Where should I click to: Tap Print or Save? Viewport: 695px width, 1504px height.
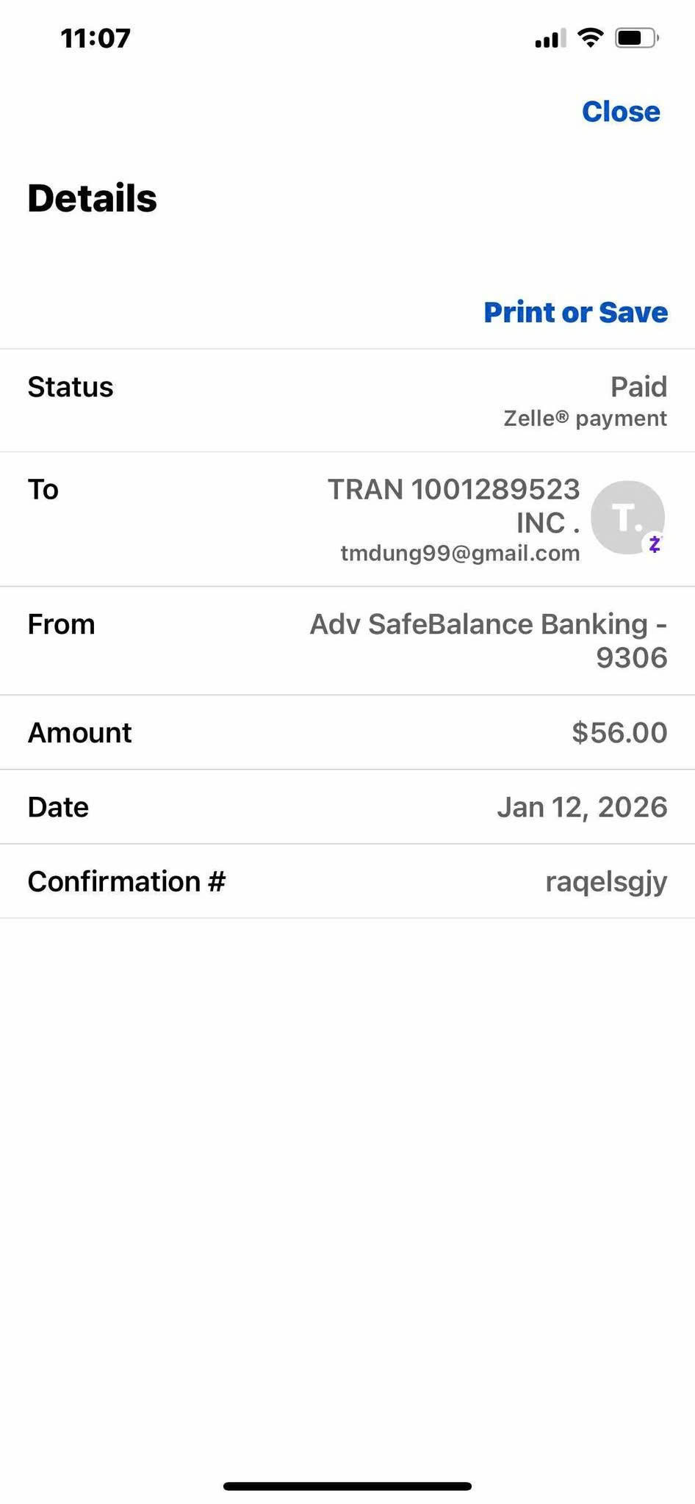click(x=575, y=312)
